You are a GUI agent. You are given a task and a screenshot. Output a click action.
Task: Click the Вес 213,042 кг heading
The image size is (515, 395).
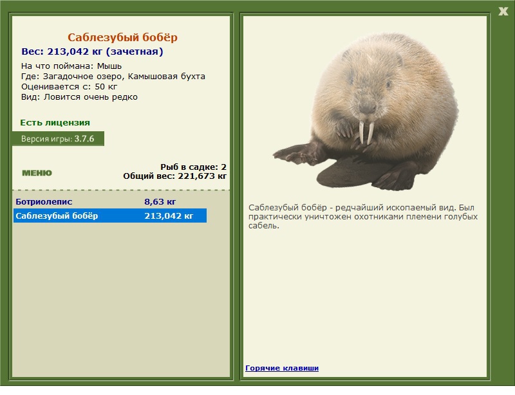[92, 52]
